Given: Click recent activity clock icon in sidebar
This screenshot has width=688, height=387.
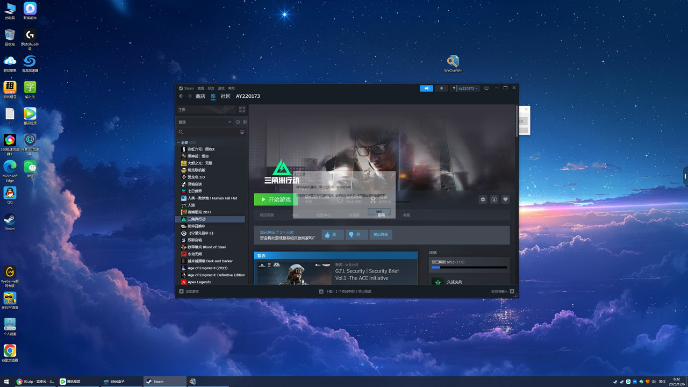Looking at the screenshot, I should (x=238, y=122).
